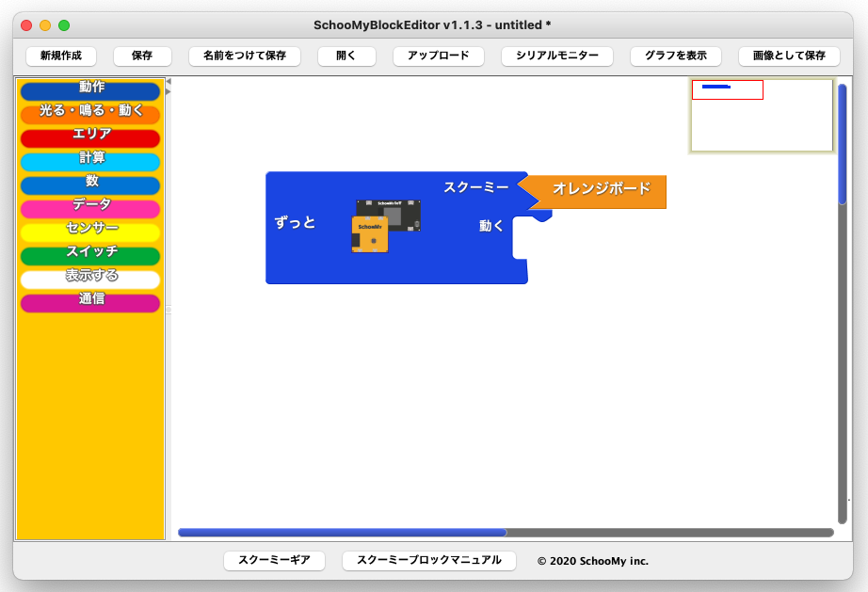Click the horizontal scrollbar thumb
The height and width of the screenshot is (592, 868).
tap(342, 533)
